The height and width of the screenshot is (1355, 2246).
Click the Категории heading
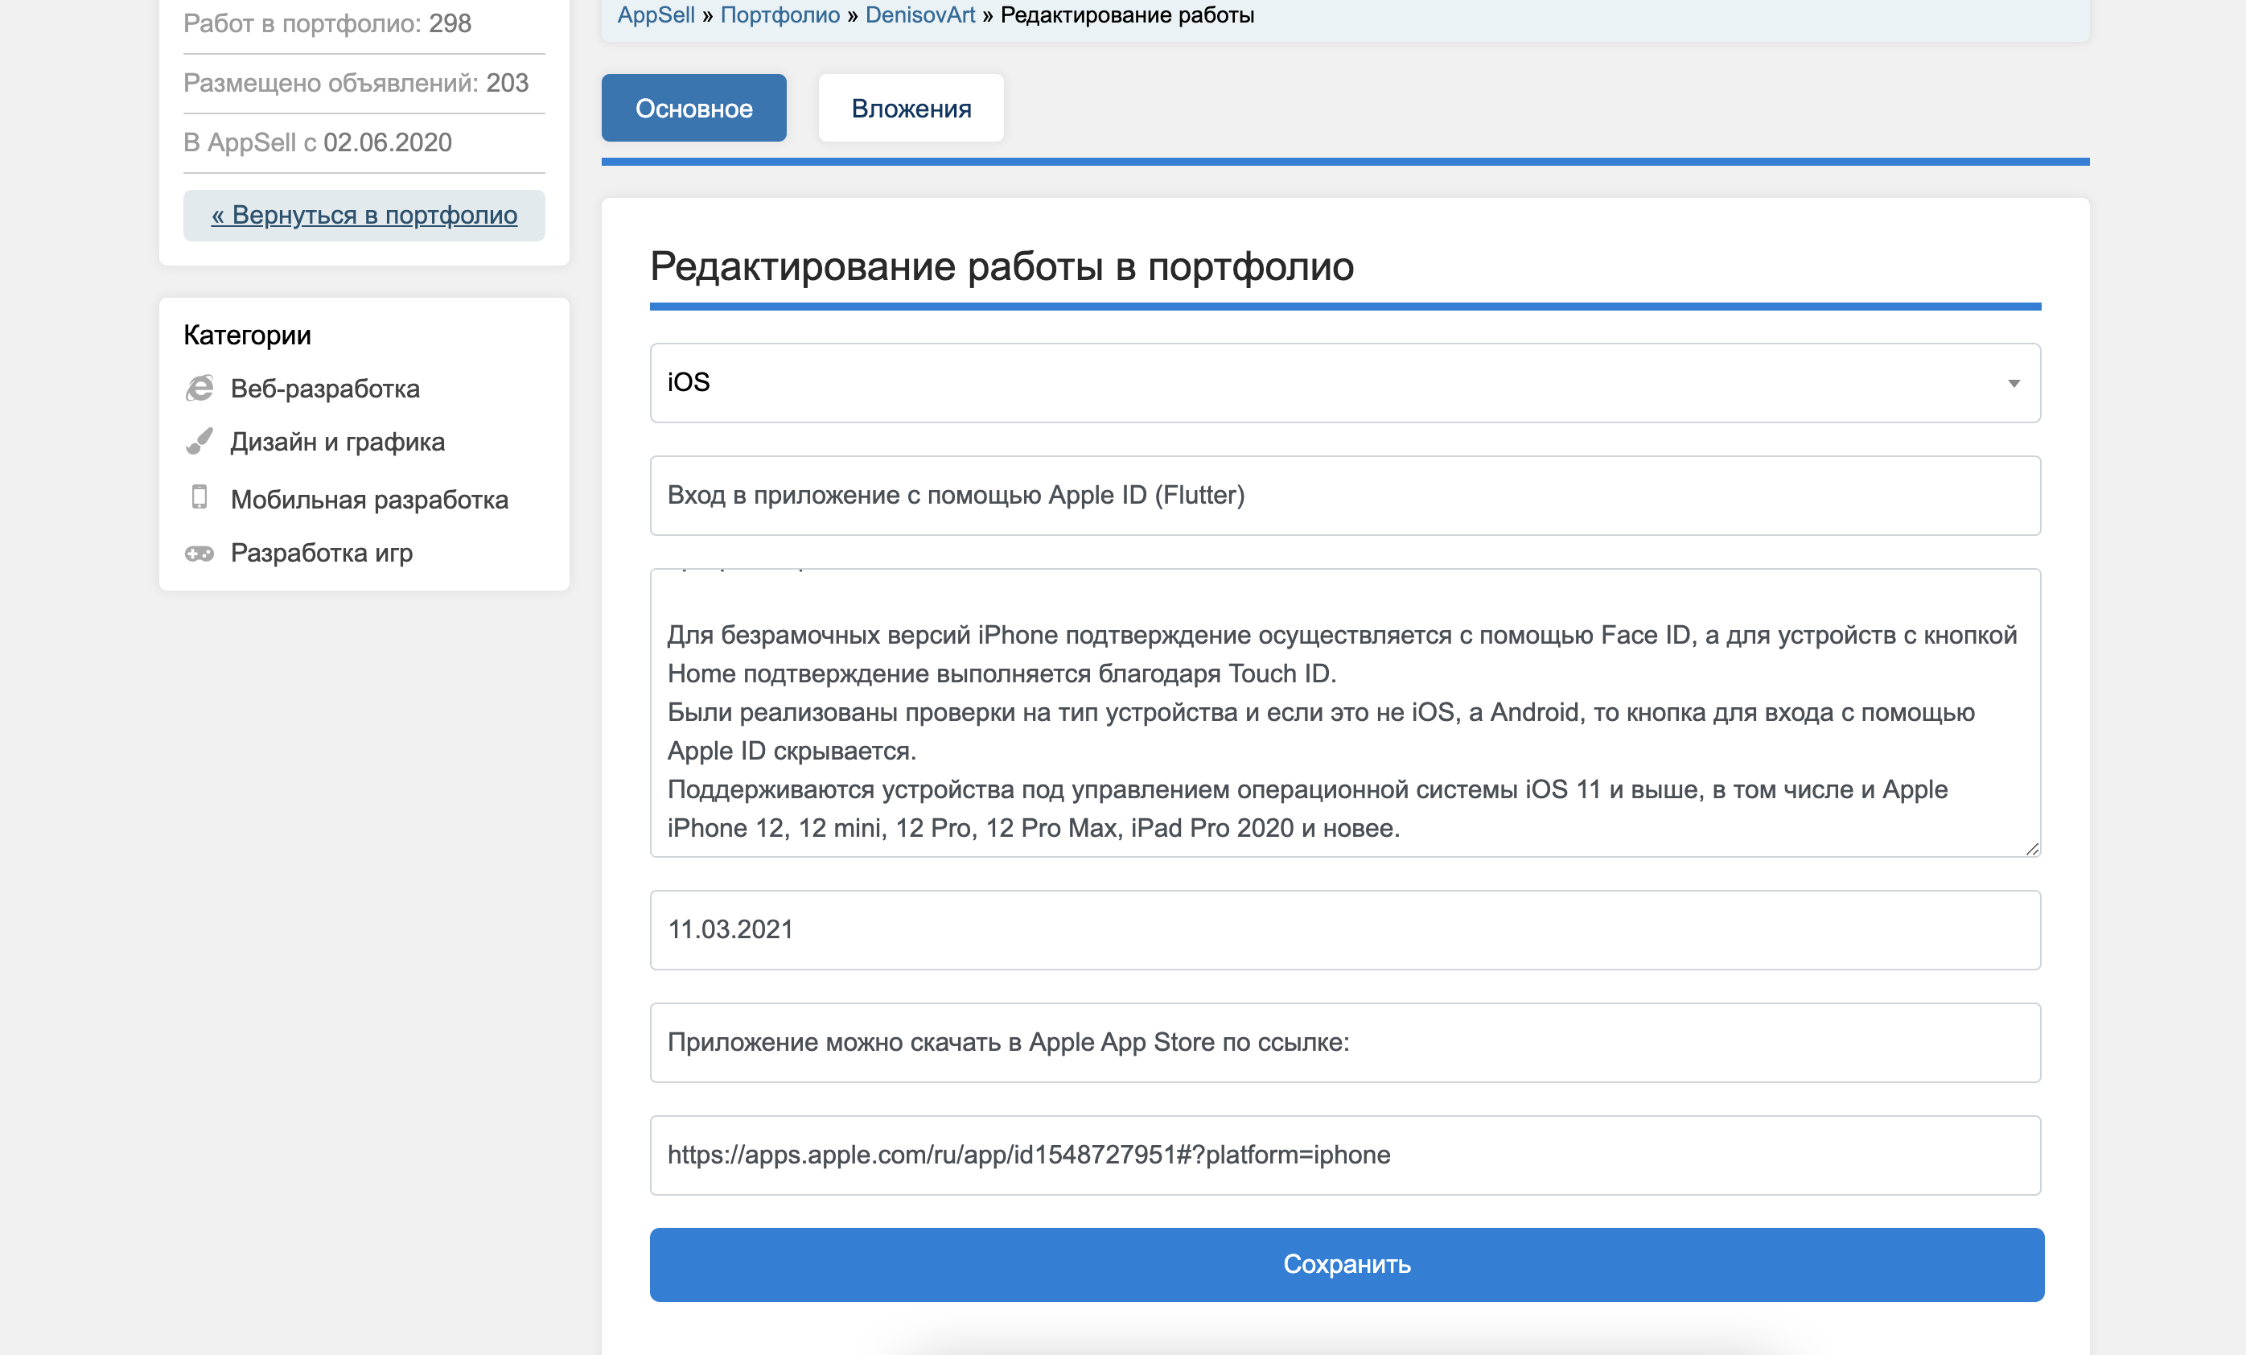pos(247,335)
